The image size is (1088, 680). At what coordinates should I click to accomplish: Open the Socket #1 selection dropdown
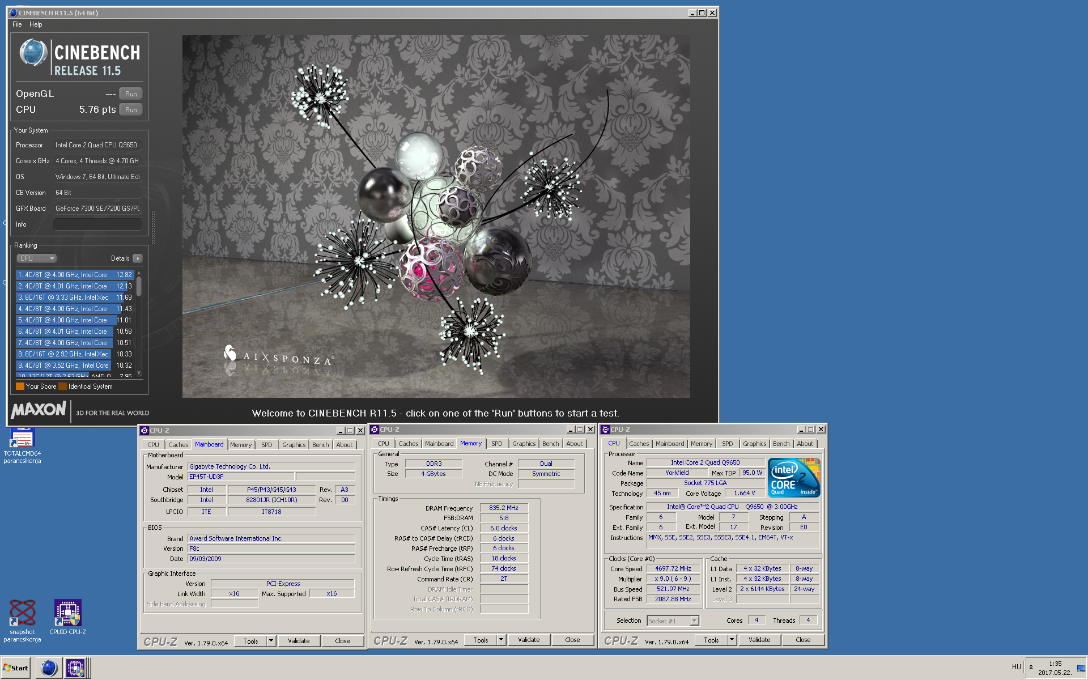(673, 620)
